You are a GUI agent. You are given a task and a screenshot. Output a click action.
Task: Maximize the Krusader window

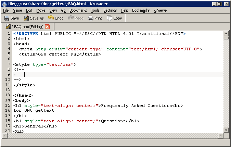click(x=220, y=3)
